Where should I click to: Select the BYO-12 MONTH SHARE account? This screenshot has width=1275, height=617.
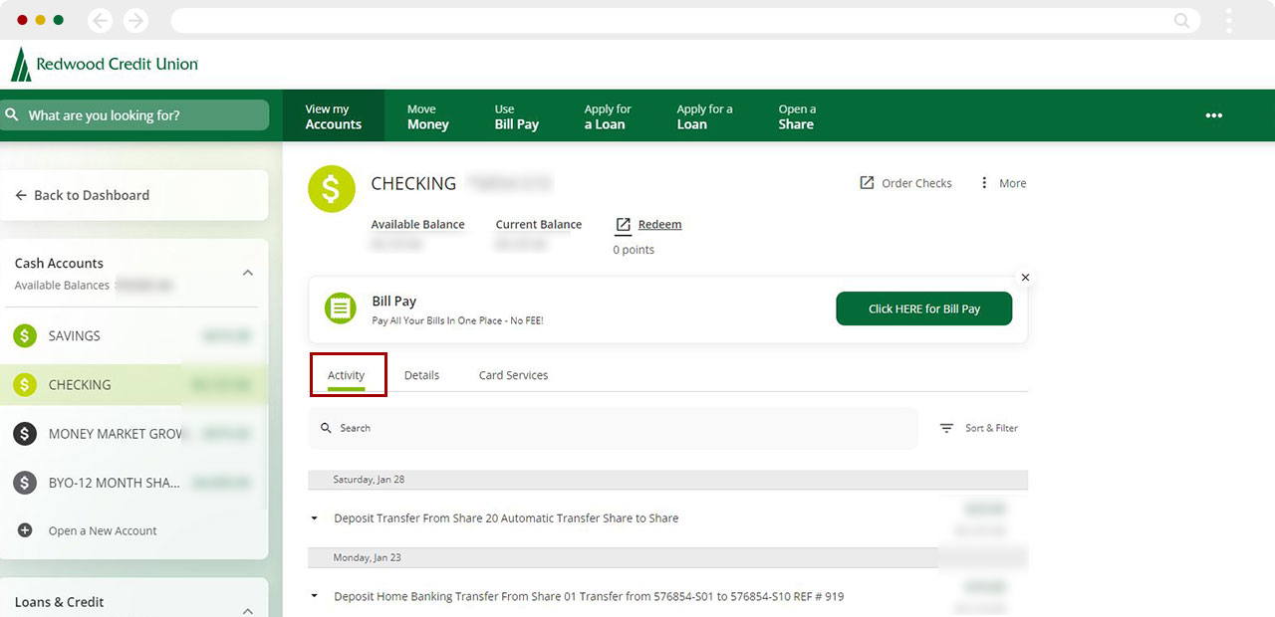(134, 483)
